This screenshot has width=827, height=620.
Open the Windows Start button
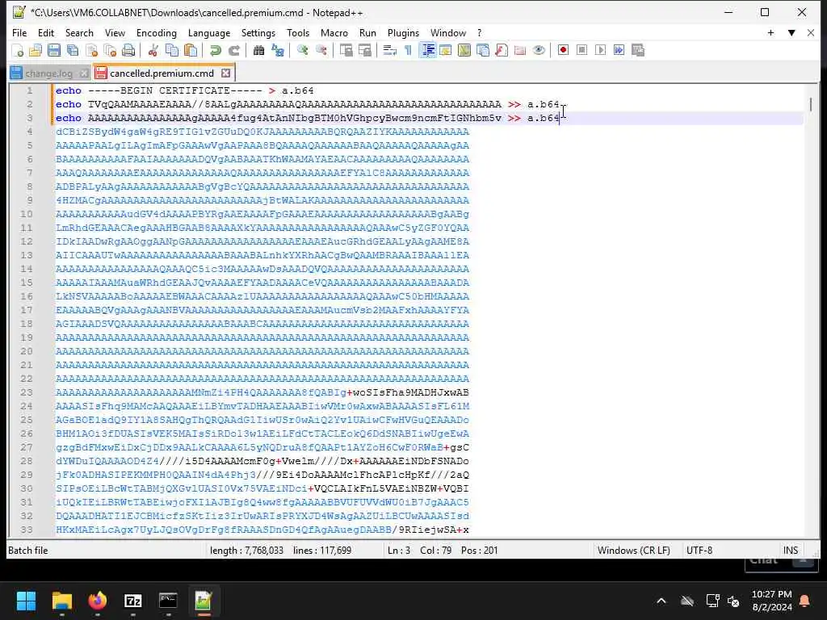click(x=26, y=601)
